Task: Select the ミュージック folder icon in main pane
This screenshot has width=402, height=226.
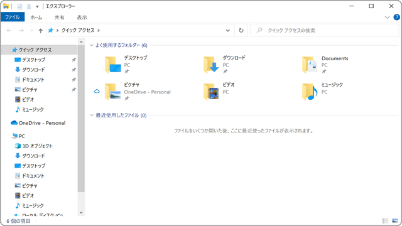Action: tap(310, 92)
